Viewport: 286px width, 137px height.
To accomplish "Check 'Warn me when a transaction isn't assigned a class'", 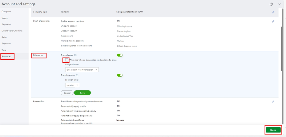I will tap(67, 60).
